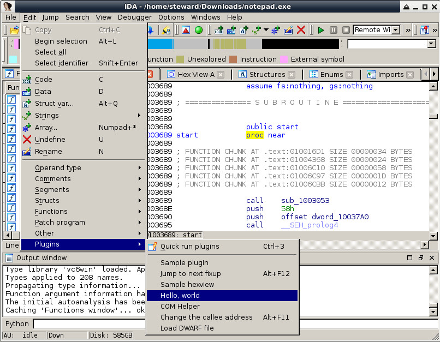Screen dimensions: 440x342
Task: Open the Options menu
Action: tap(171, 17)
